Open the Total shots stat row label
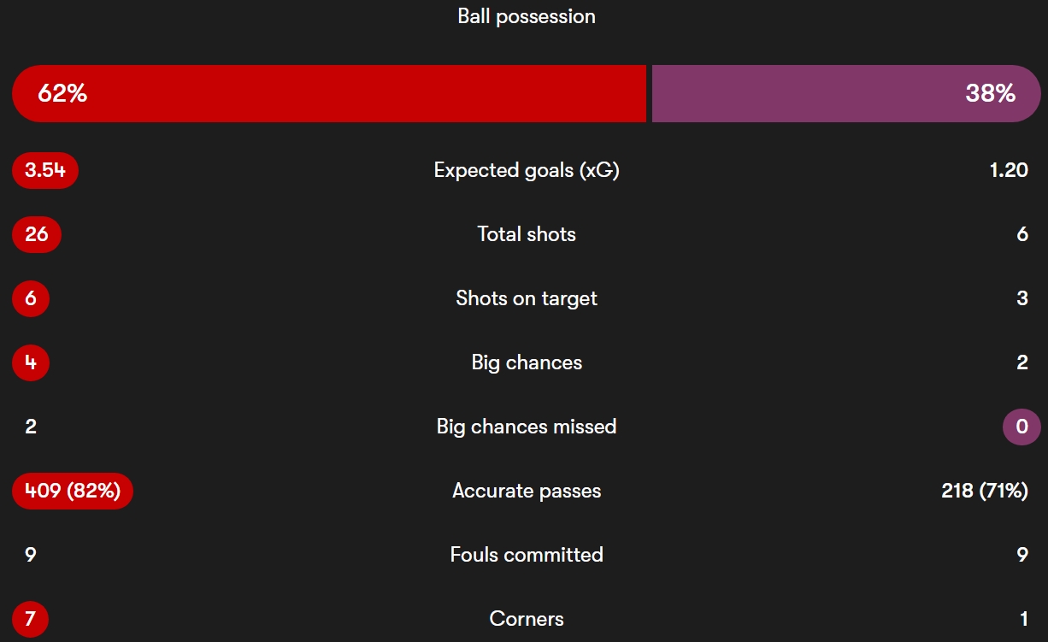The height and width of the screenshot is (642, 1048). [x=527, y=234]
